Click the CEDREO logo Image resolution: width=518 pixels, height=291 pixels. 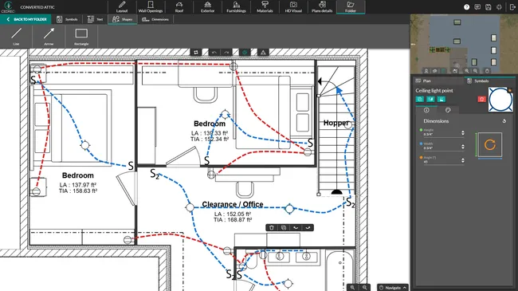click(x=8, y=7)
